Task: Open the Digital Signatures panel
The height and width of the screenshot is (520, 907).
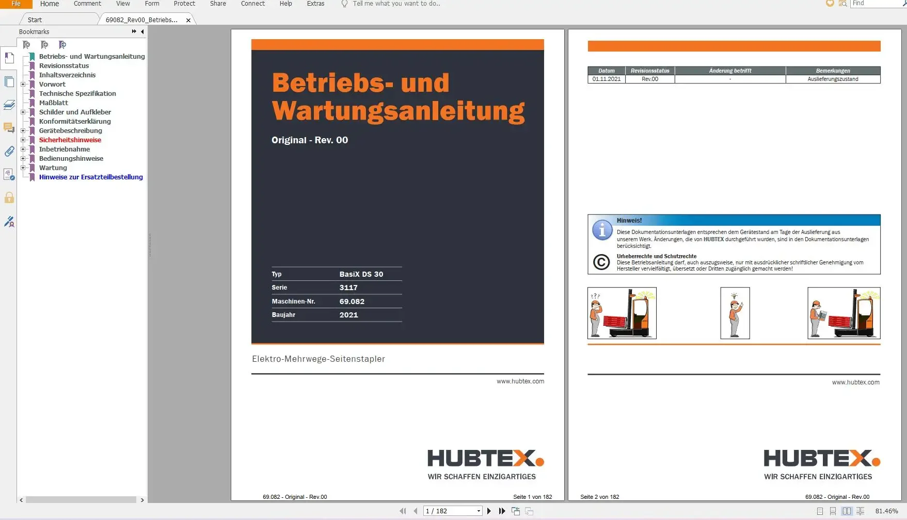Action: [9, 175]
